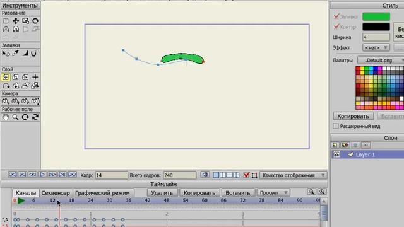Toggle the Контур stroke checkbox
The image size is (404, 227).
(336, 26)
